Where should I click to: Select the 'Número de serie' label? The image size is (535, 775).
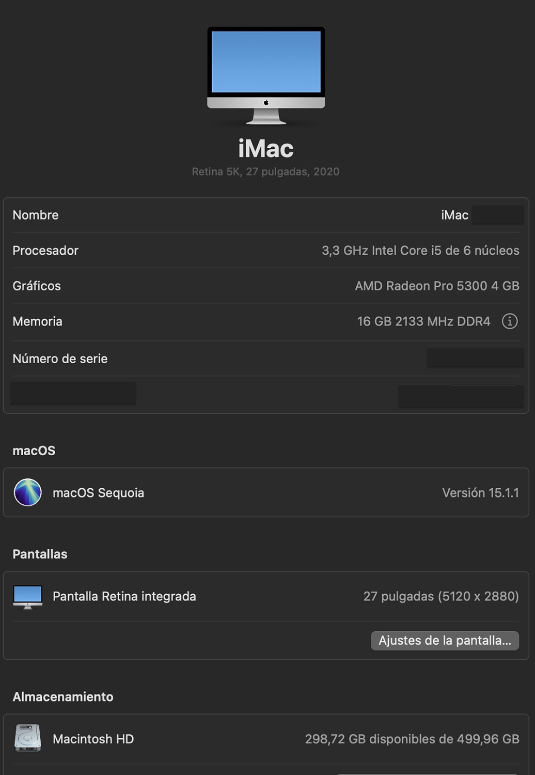tap(60, 359)
